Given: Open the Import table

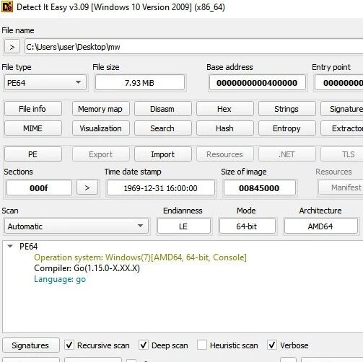Looking at the screenshot, I should pyautogui.click(x=163, y=154).
